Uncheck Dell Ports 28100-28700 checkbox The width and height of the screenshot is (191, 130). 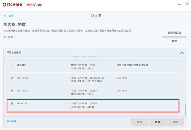(12, 78)
